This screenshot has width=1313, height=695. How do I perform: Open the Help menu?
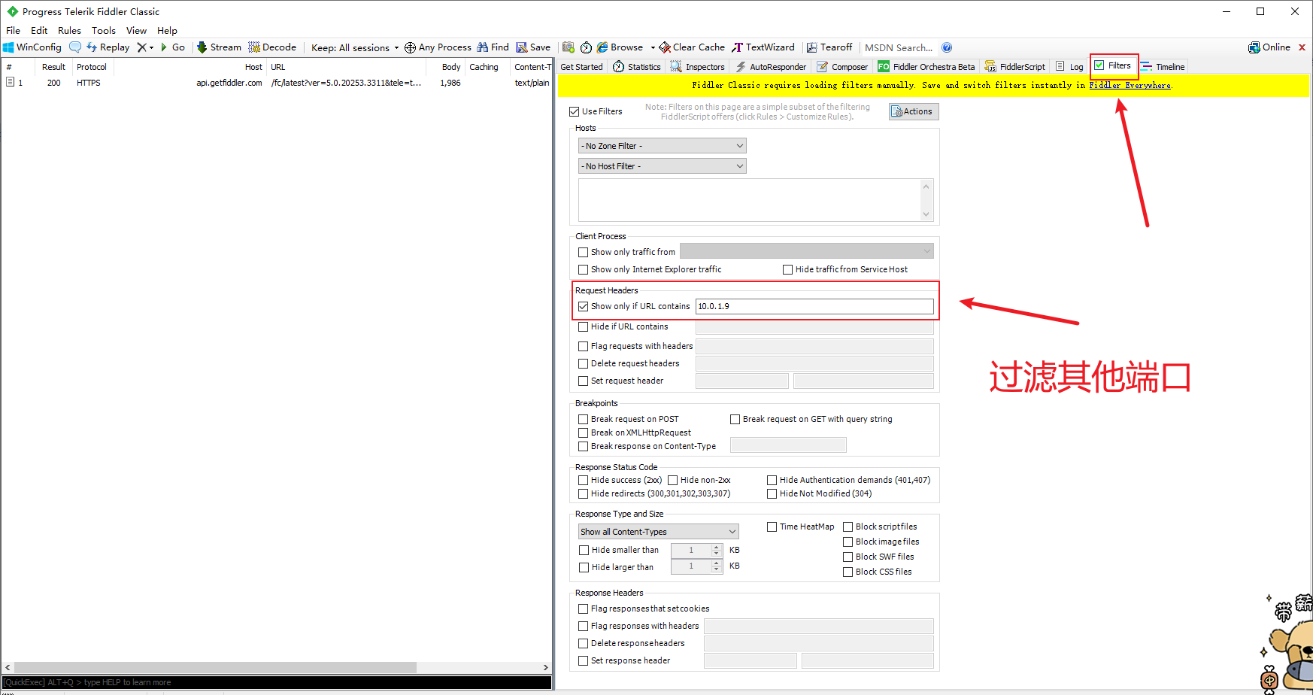click(167, 31)
